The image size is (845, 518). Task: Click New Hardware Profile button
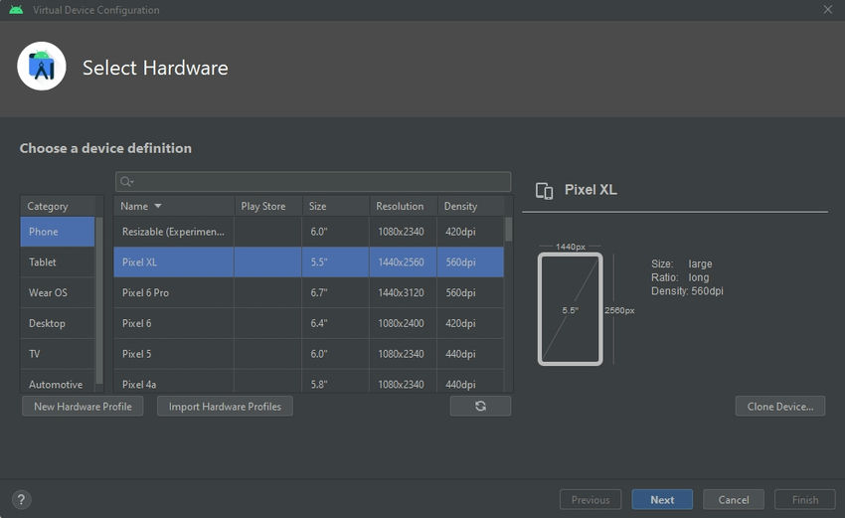click(83, 406)
